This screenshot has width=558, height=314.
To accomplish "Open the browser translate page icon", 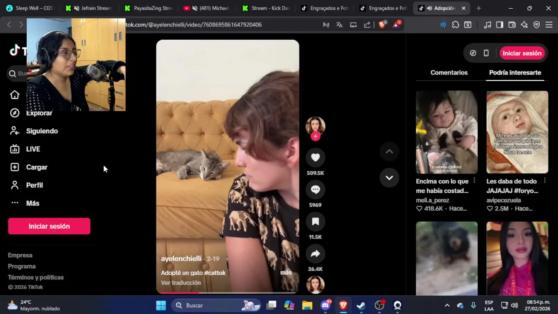I will tap(339, 25).
